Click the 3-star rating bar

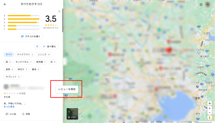pyautogui.click(x=24, y=22)
